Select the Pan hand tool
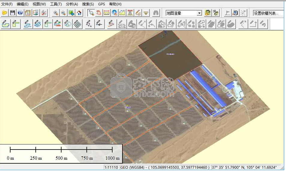The width and height of the screenshot is (286, 172). (x=99, y=13)
